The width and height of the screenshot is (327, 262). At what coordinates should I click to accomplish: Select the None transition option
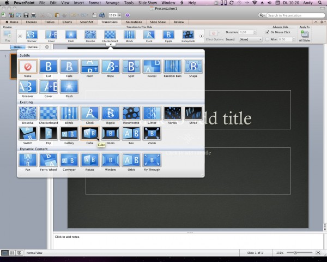pos(27,67)
